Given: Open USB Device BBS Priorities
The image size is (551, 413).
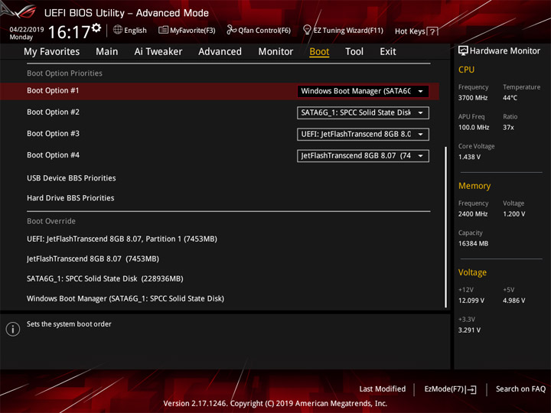Looking at the screenshot, I should point(71,178).
